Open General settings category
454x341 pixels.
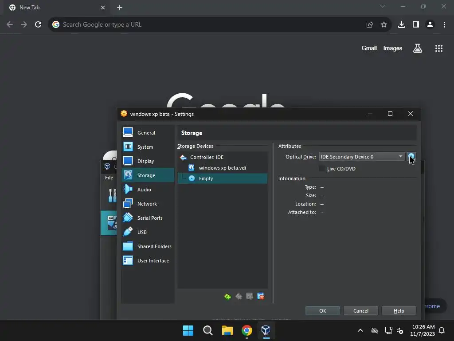148,132
